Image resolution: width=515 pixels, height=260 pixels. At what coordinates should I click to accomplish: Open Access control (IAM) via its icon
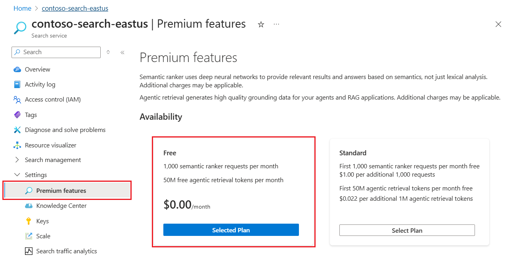click(x=17, y=99)
